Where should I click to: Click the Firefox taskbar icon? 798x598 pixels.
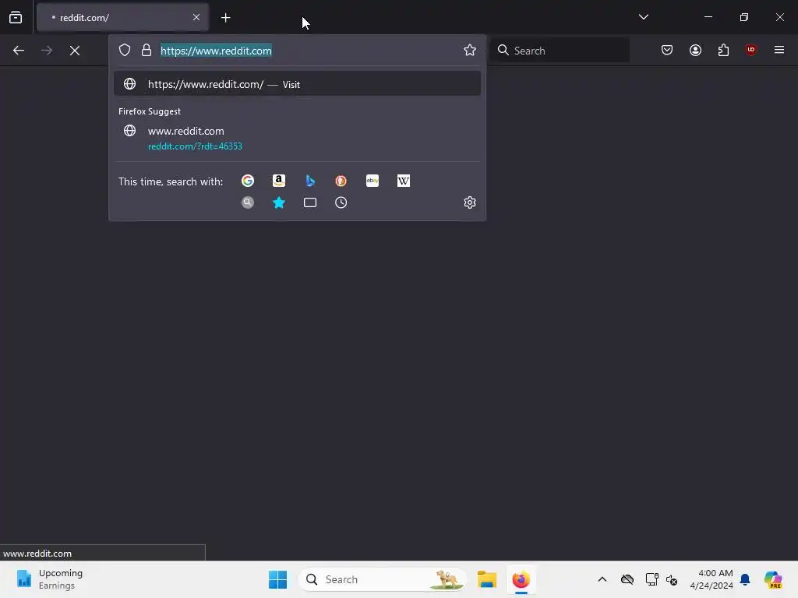pos(521,579)
